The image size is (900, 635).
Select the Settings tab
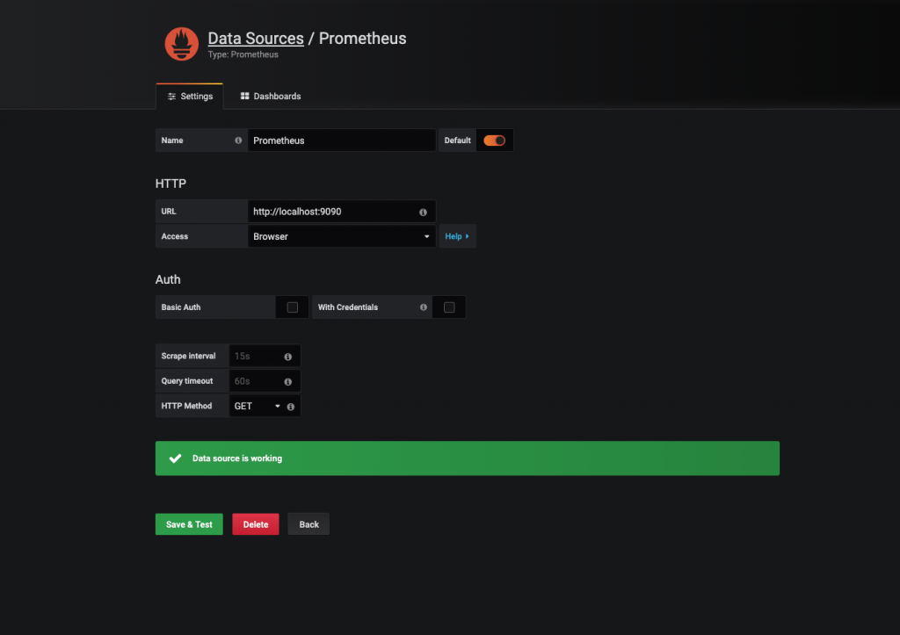pos(190,97)
